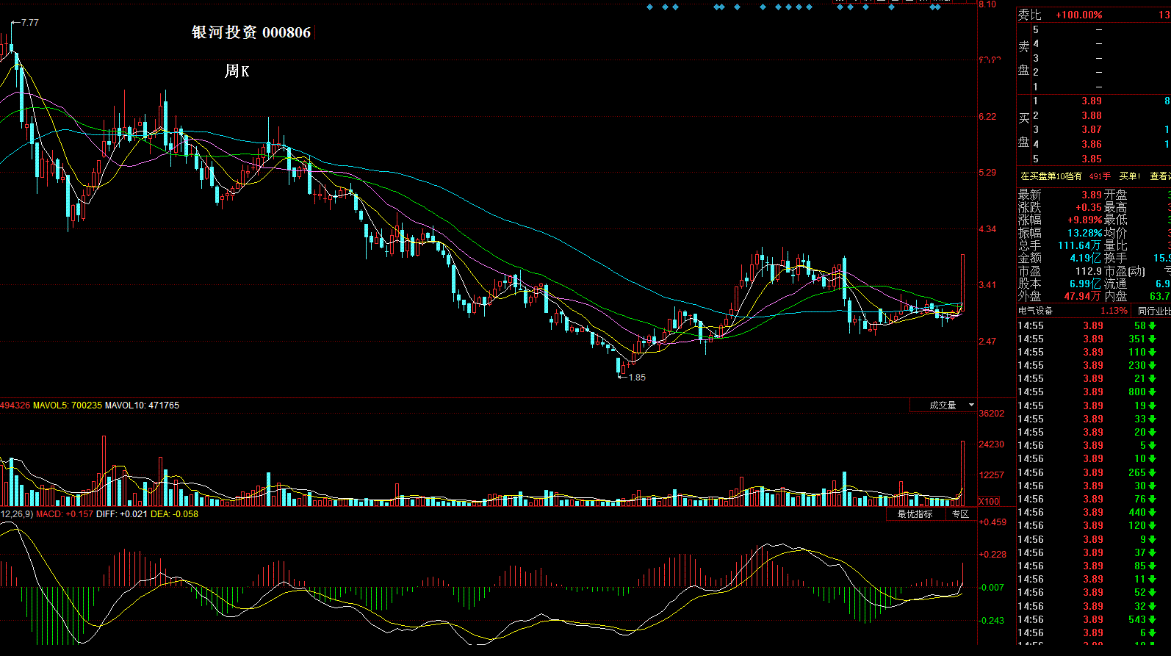
Task: Select the buy level 2 price 3.88
Action: tap(1092, 115)
